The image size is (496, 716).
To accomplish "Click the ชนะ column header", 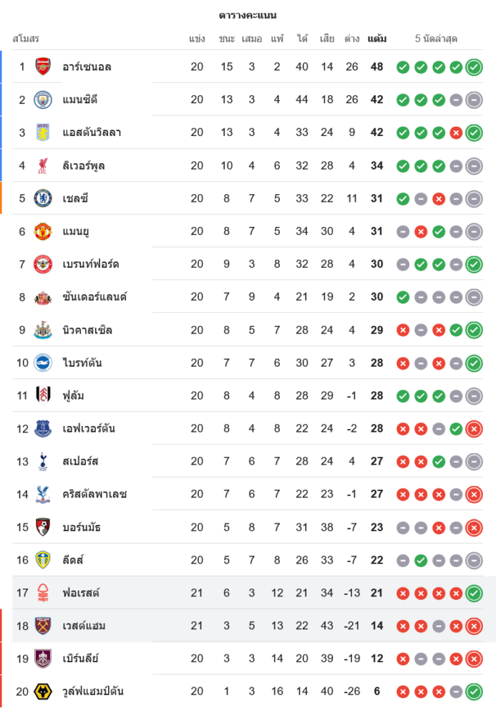I will point(227,38).
